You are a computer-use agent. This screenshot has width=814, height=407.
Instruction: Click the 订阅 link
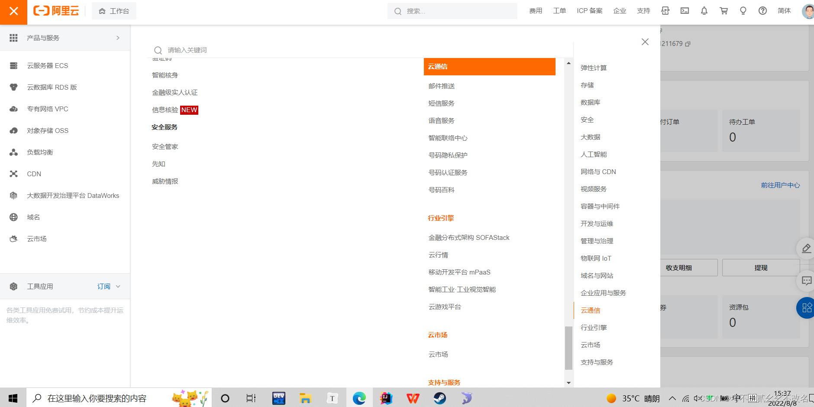click(x=103, y=287)
